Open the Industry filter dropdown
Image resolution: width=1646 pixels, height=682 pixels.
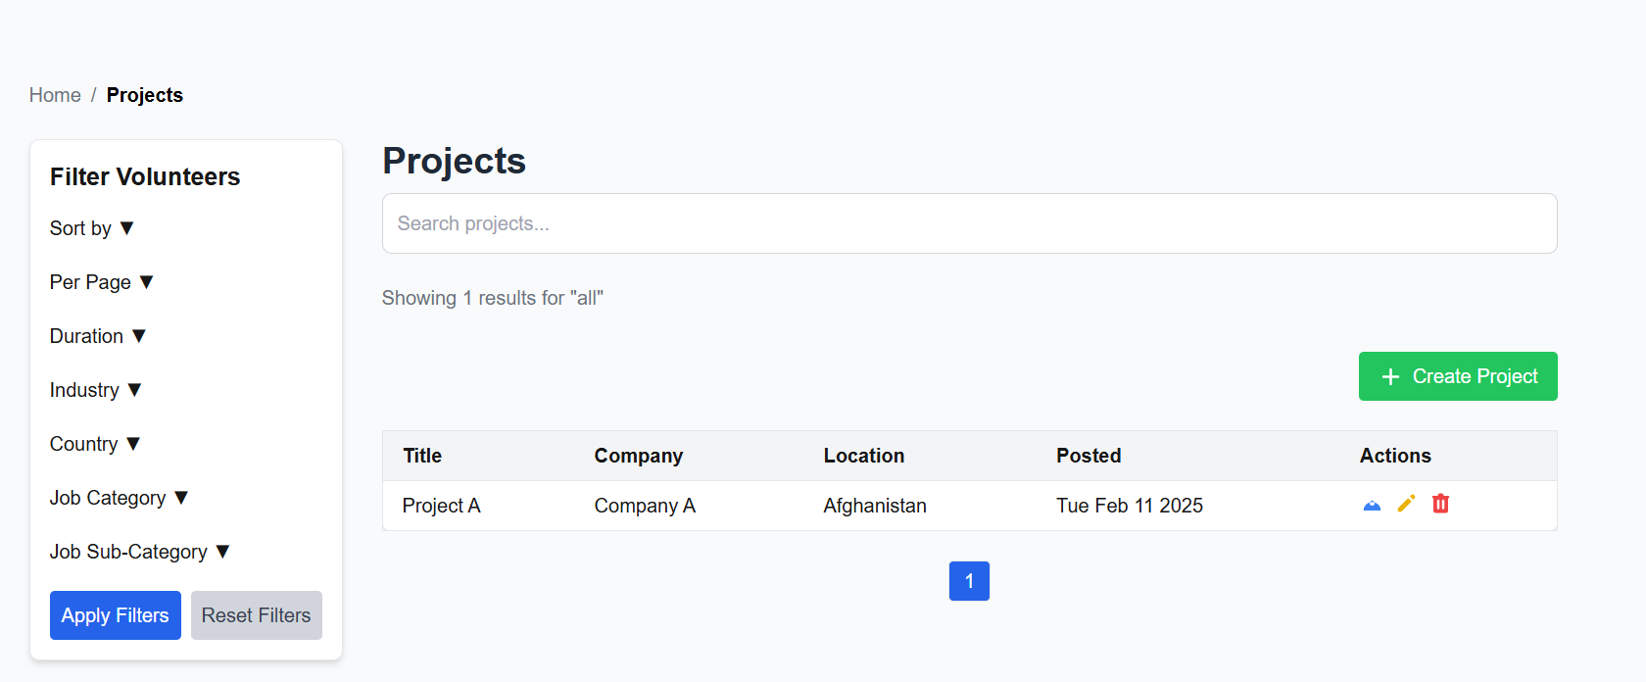click(96, 390)
